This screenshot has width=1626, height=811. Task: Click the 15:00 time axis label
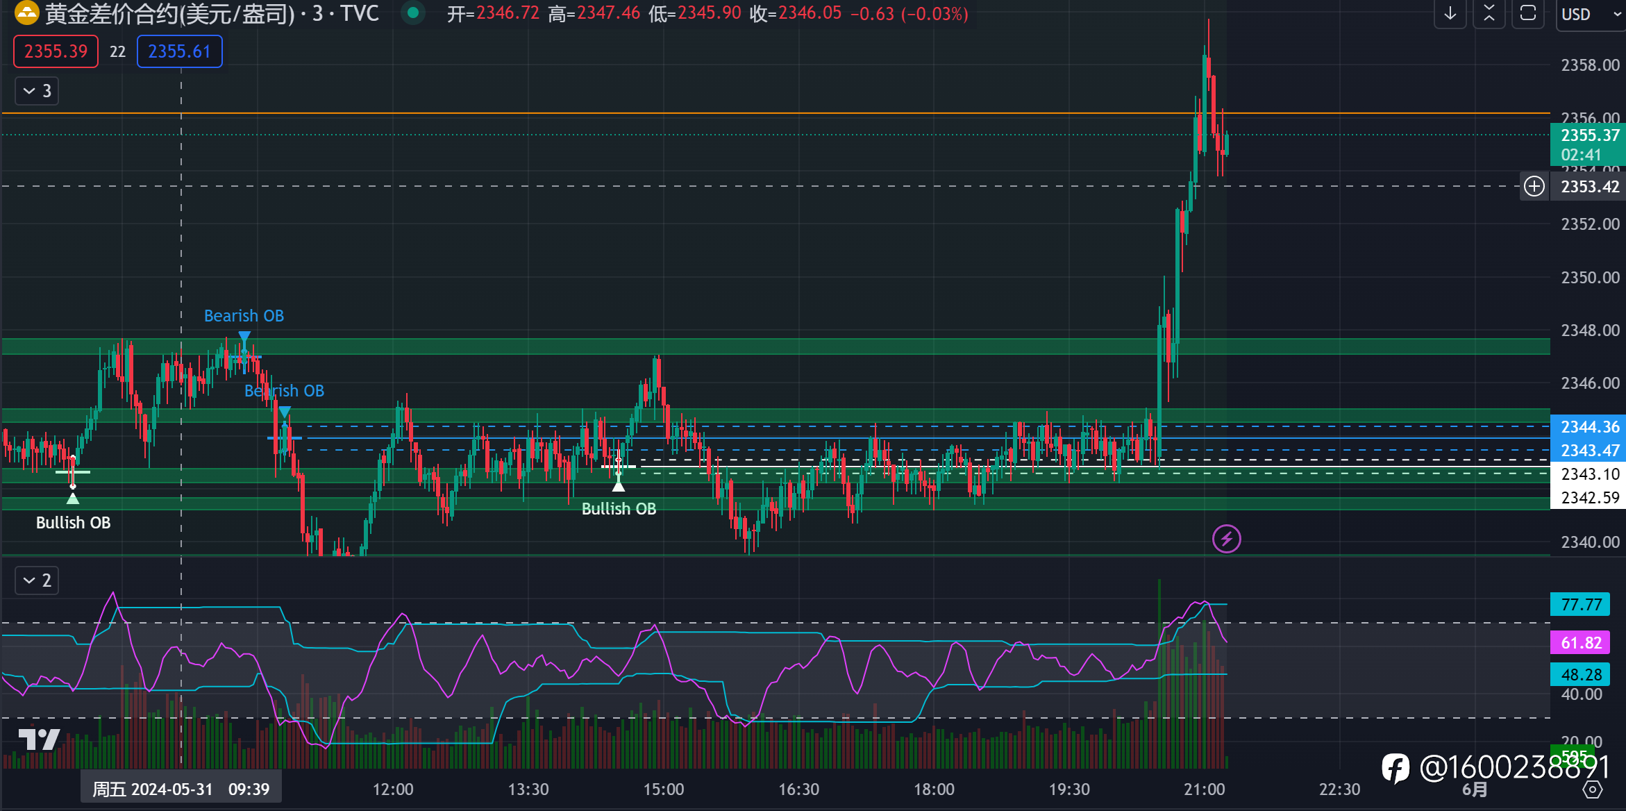[664, 789]
